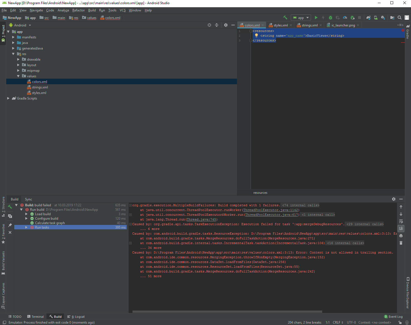Toggle scroll to end in build output

401,229
